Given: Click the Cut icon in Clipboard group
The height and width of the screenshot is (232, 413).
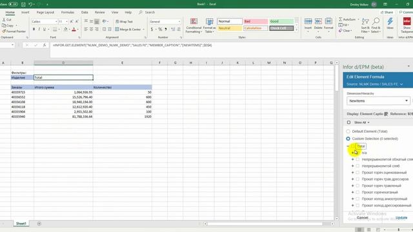Looking at the screenshot, I should tap(4, 20).
